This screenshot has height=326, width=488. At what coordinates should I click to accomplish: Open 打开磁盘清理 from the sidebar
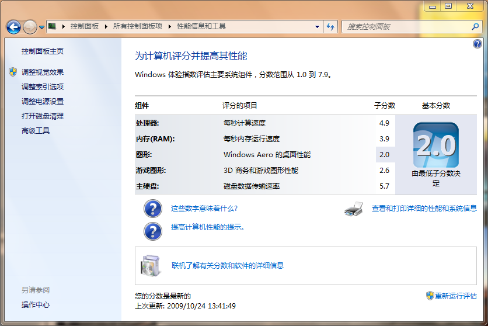click(43, 116)
